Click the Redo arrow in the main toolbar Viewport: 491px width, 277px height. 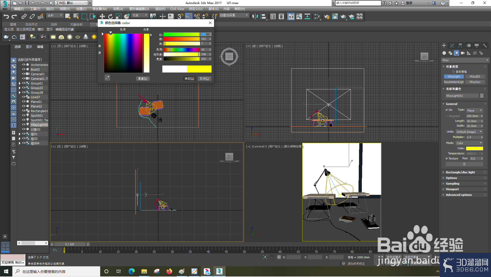point(14,17)
